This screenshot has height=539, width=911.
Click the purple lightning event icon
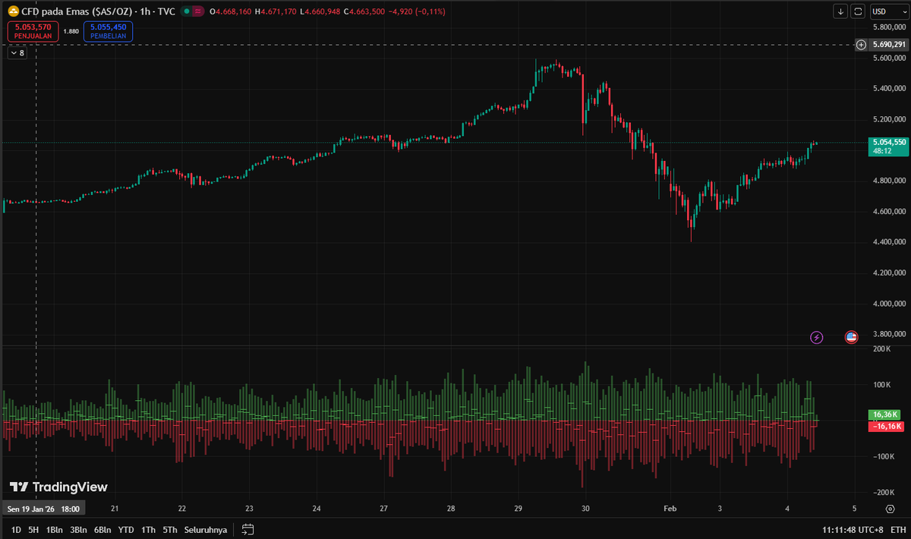point(817,337)
